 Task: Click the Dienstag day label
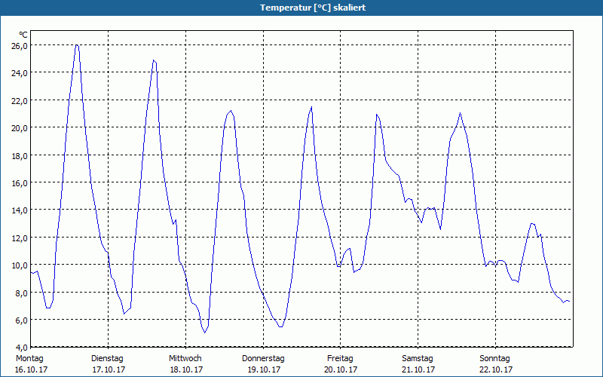click(107, 359)
